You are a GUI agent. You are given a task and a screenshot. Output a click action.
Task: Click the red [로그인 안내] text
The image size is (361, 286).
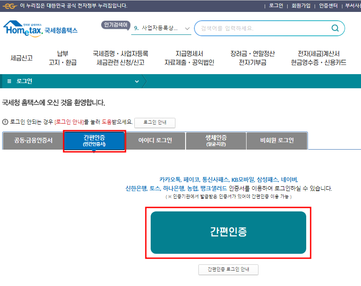click(x=69, y=122)
